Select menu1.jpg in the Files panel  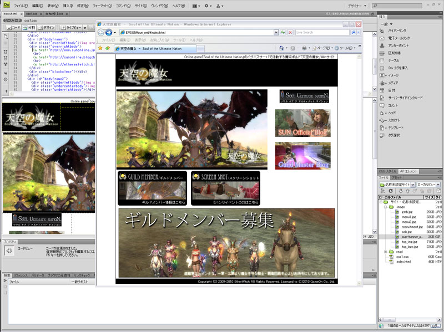[409, 217]
